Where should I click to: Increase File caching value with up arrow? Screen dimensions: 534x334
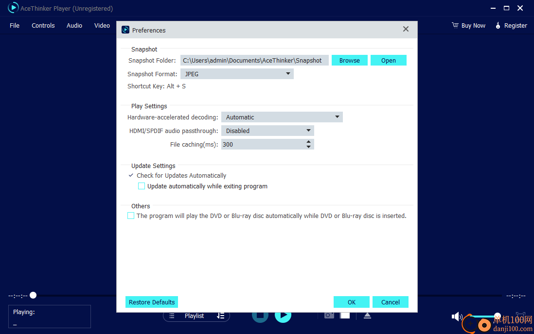pyautogui.click(x=308, y=142)
